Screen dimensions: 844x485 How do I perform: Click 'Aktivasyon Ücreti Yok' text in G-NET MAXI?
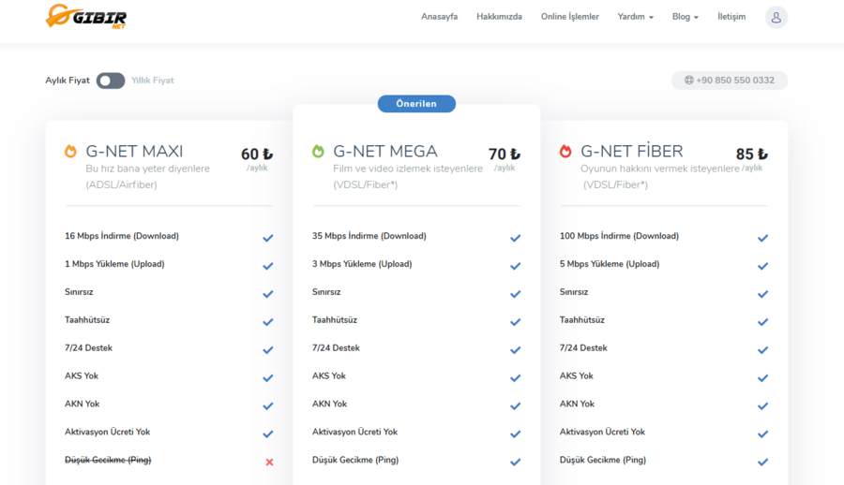coord(107,432)
